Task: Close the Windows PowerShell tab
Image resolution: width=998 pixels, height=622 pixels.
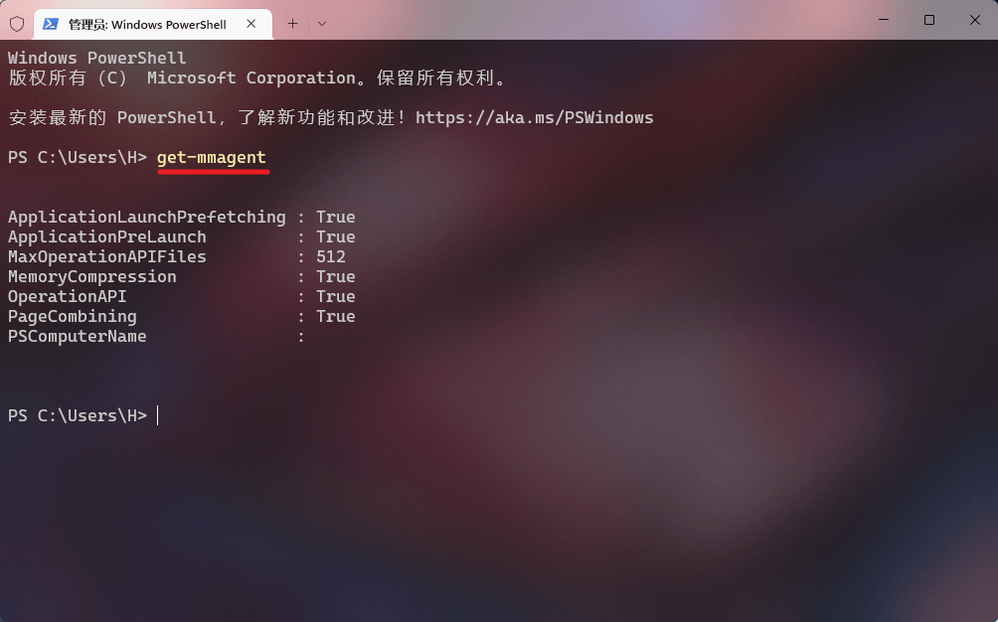Action: [x=251, y=24]
